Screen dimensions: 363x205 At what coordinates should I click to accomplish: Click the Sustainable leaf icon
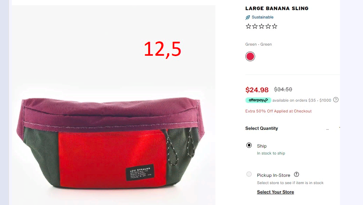click(248, 17)
